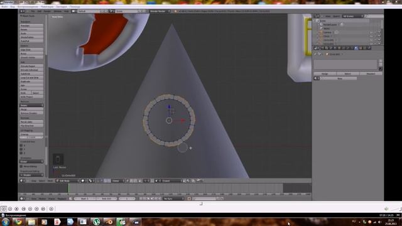
Task: Click the media player volume slider
Action: [x=396, y=209]
